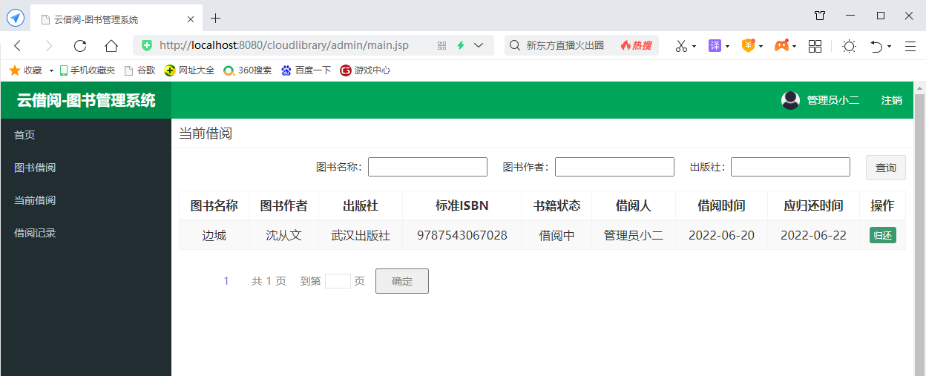
Task: Click the 借阅中 status cell
Action: 557,235
